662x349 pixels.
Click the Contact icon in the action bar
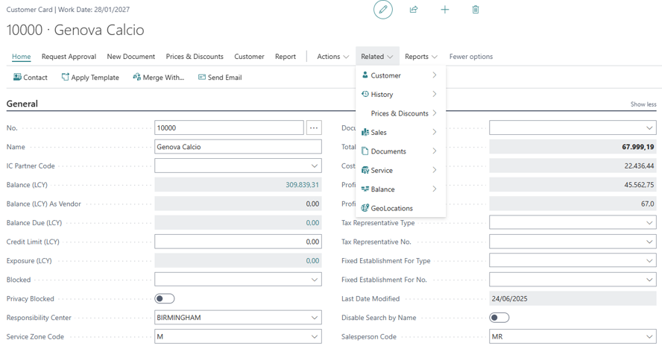(17, 77)
